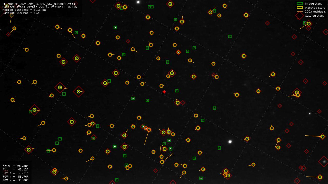Click the orange 100x residuals legend line
The image size is (328, 184).
[300, 12]
